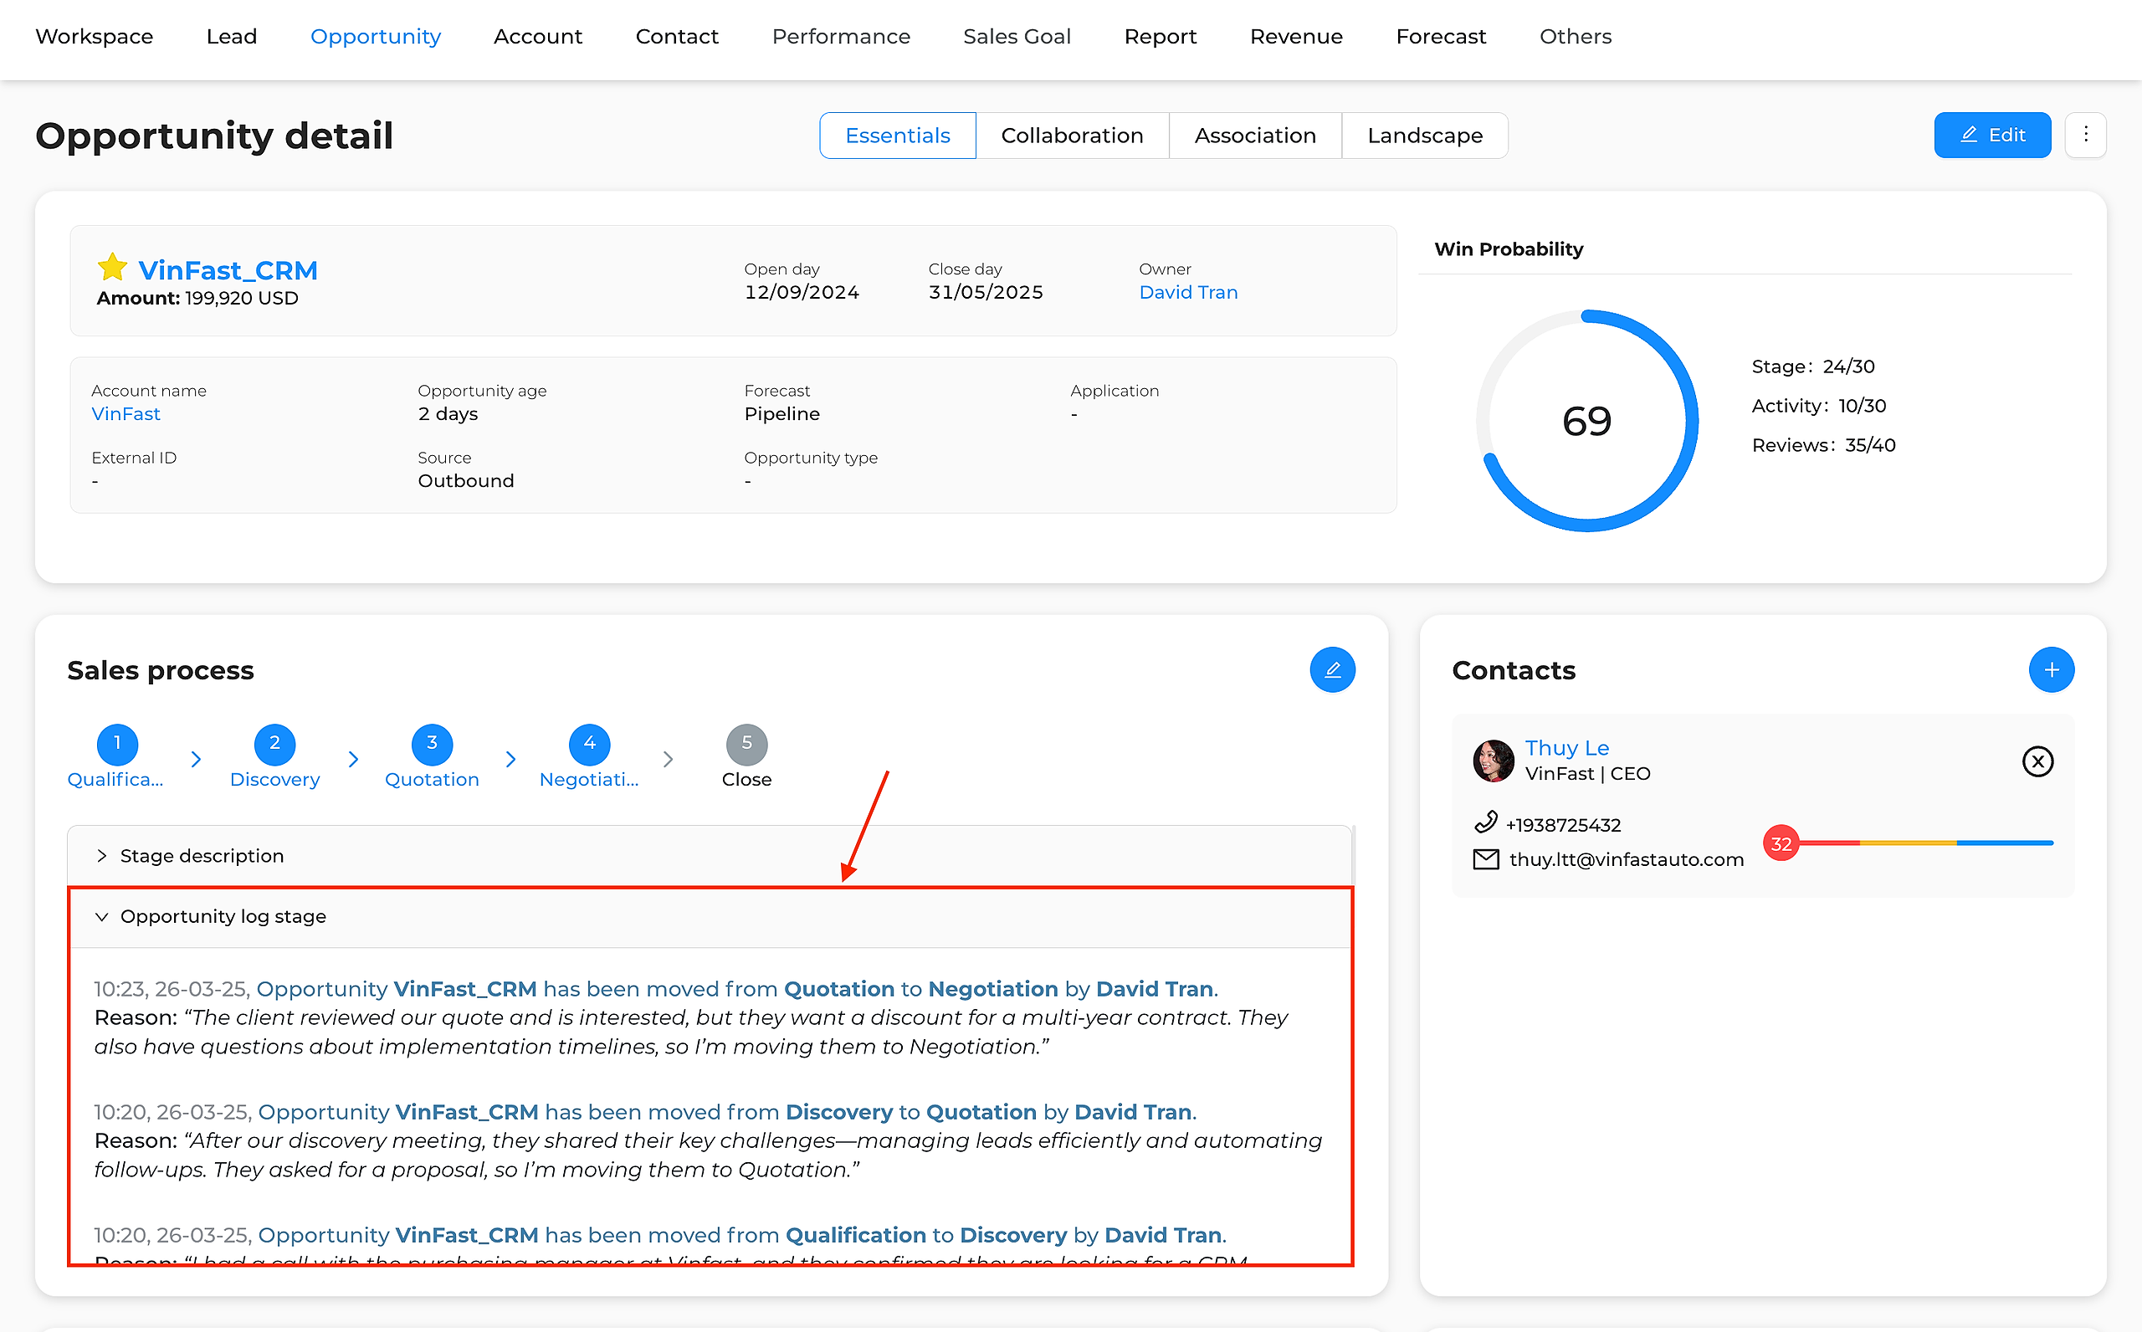Select stage 3 Quotation circle
This screenshot has height=1332, width=2142.
(x=433, y=745)
